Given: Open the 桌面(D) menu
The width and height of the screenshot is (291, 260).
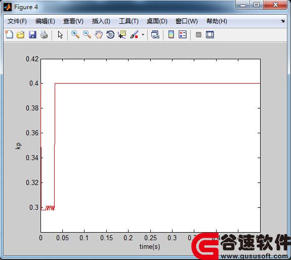Looking at the screenshot, I should point(157,21).
